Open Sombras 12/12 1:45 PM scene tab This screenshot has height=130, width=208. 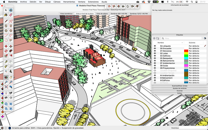pos(139,13)
